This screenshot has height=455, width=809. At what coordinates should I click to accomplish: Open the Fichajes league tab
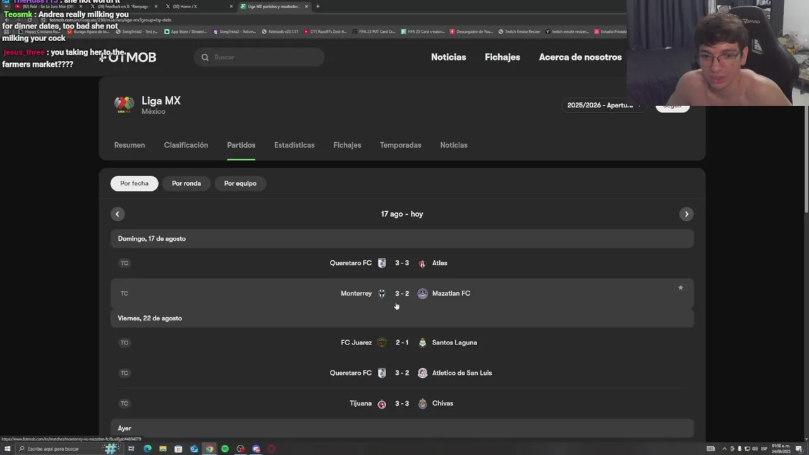[347, 145]
